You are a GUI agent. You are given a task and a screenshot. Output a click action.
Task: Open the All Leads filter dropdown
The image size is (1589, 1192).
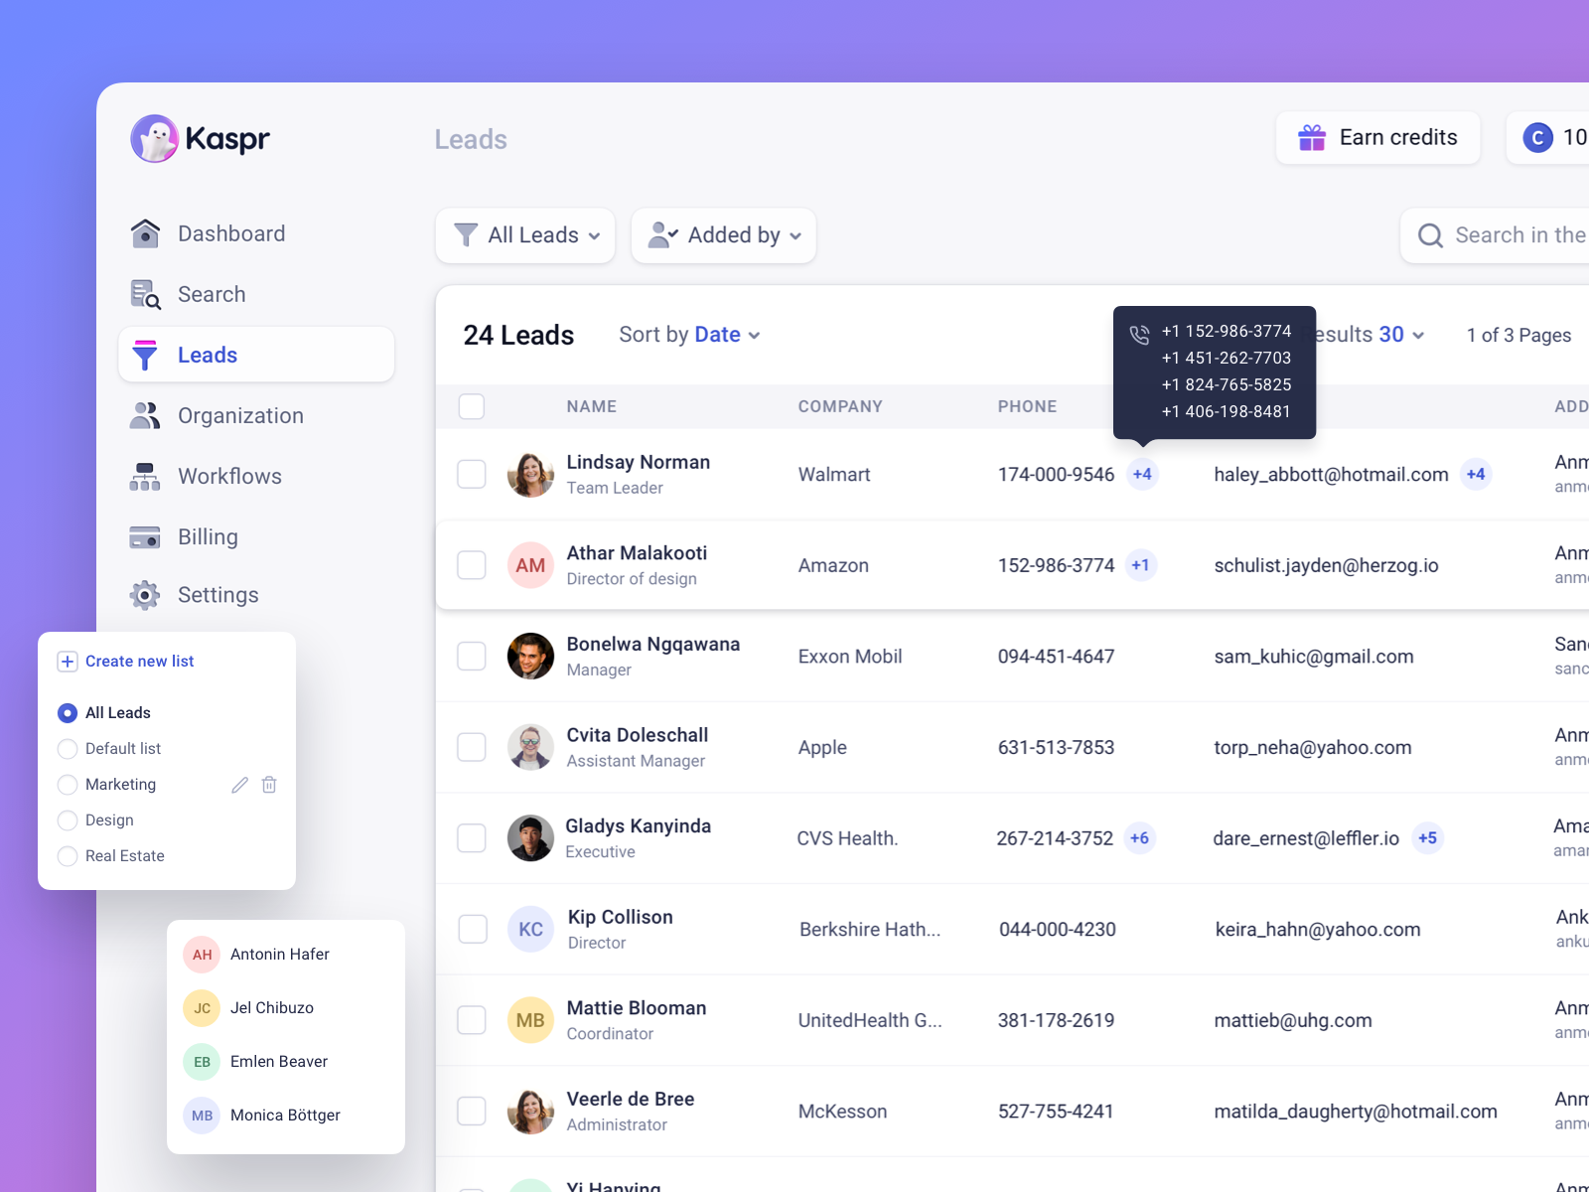click(x=524, y=235)
